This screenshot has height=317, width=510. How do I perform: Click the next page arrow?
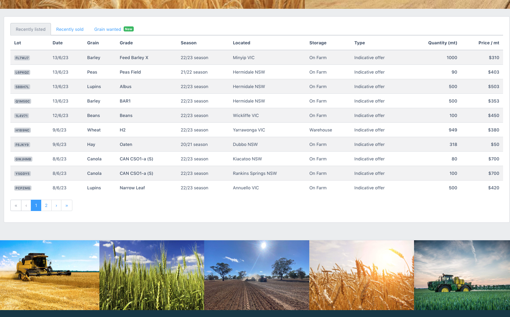[56, 205]
